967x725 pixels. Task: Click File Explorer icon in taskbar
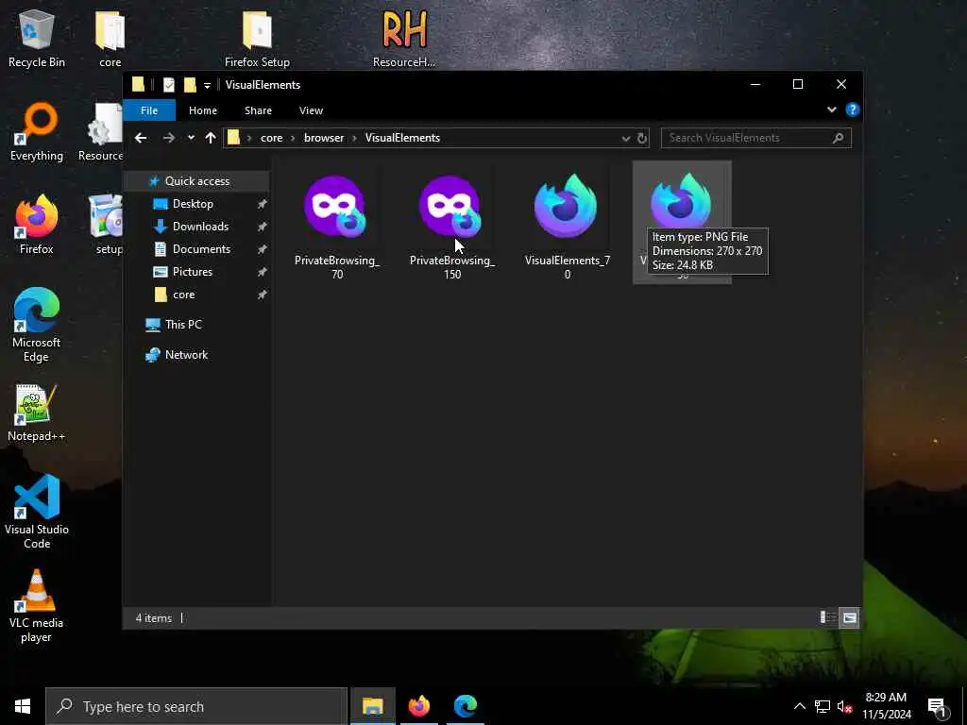372,706
